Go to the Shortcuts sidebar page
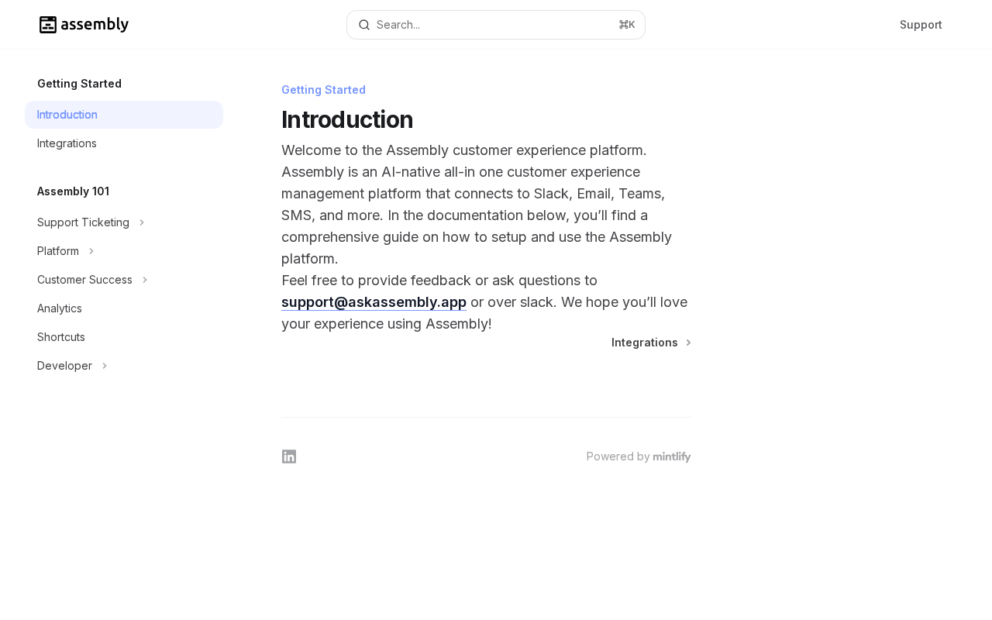Image resolution: width=992 pixels, height=620 pixels. point(61,337)
